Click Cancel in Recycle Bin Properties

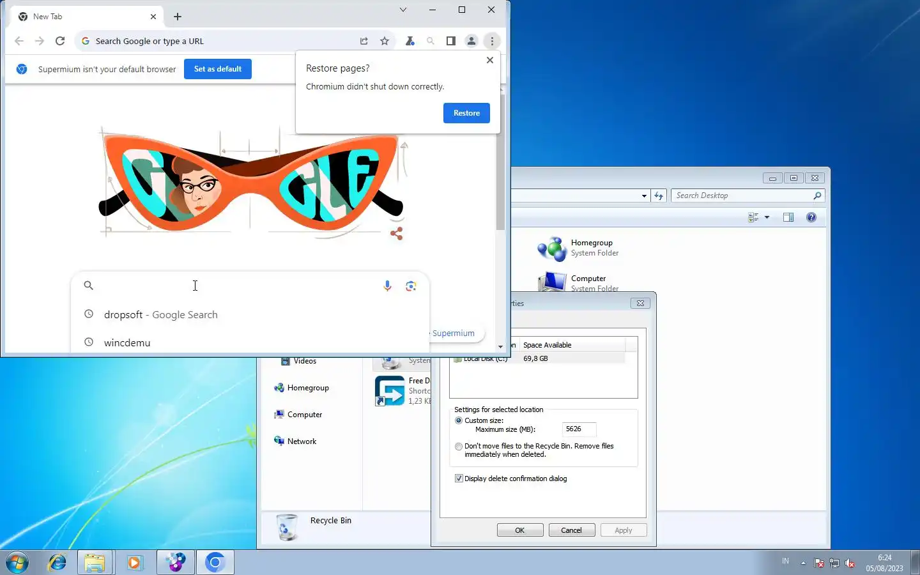(x=572, y=530)
